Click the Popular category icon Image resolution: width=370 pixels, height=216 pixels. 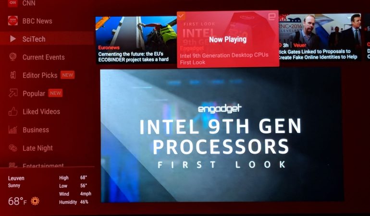[x=13, y=94]
